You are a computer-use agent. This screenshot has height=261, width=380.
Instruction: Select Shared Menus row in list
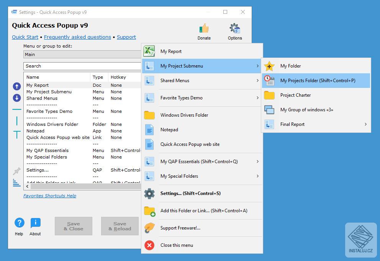(83, 98)
